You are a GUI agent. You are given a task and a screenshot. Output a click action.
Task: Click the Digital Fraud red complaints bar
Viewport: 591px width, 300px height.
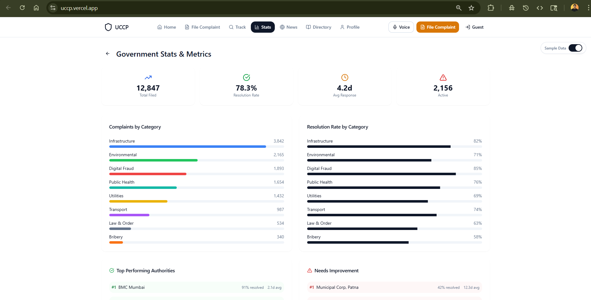click(148, 174)
